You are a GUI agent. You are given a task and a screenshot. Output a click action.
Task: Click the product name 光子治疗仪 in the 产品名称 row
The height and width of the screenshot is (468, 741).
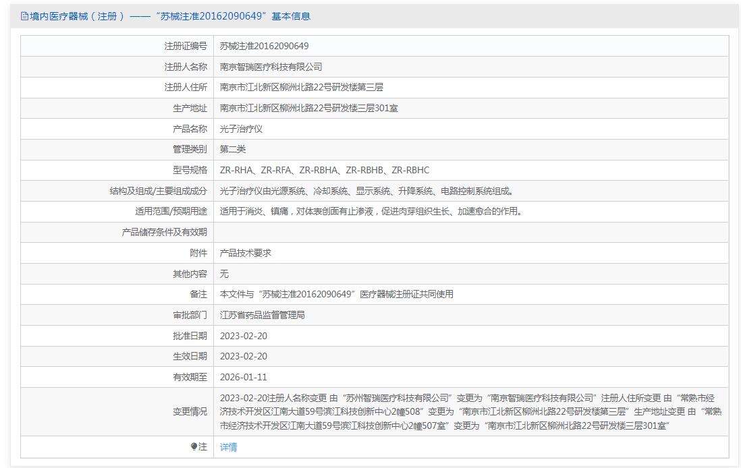click(241, 129)
